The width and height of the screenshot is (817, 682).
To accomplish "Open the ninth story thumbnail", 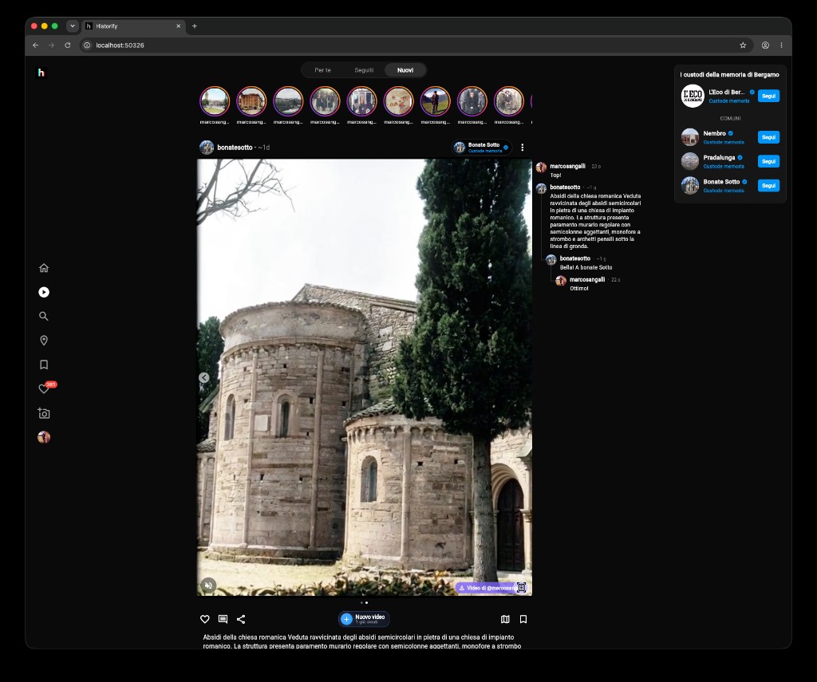I will pyautogui.click(x=508, y=101).
